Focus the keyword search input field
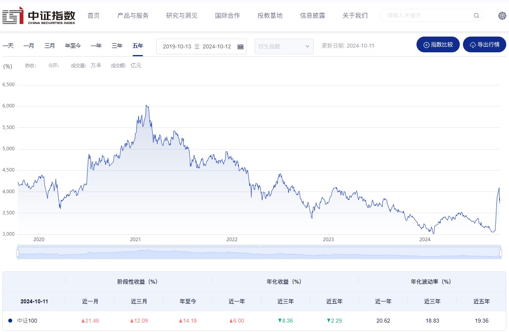This screenshot has width=509, height=332. tap(427, 16)
